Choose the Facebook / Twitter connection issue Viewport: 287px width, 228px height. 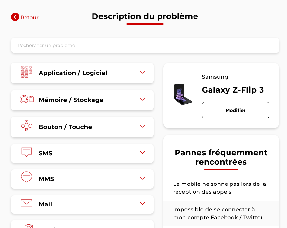point(218,213)
